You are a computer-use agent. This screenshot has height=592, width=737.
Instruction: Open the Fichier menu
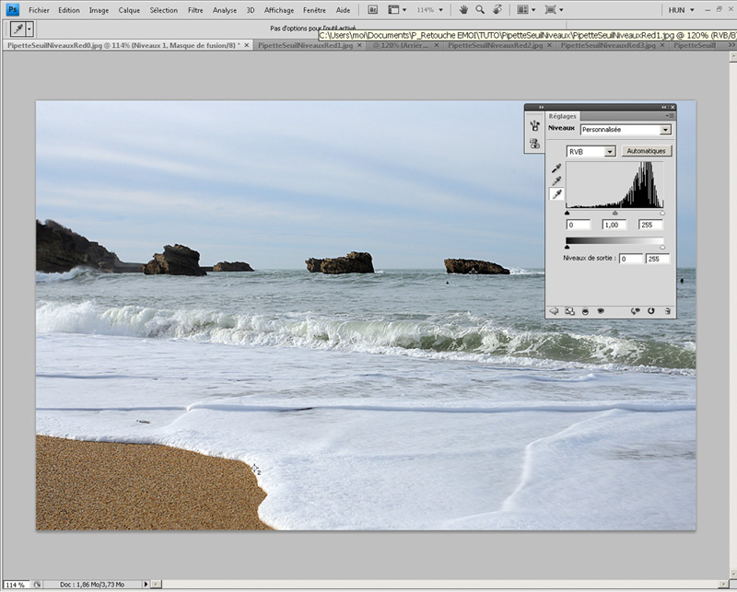pyautogui.click(x=39, y=10)
